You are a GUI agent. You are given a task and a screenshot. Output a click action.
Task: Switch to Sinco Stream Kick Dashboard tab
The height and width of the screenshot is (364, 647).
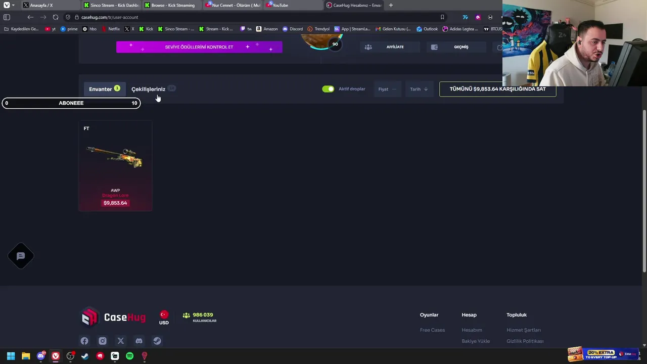(111, 5)
